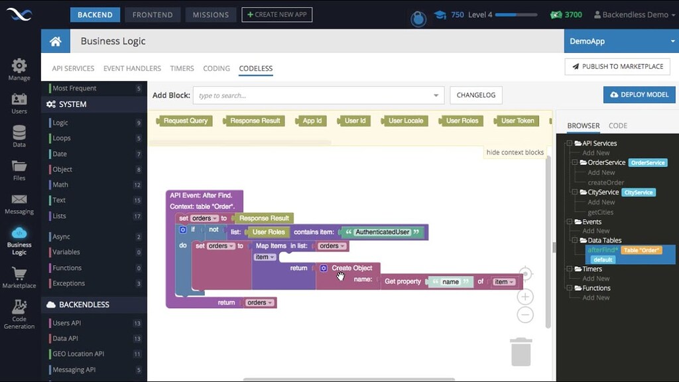Click the context blocks horizontal scrollbar
Viewport: 679px width, 382px height.
pos(240,142)
